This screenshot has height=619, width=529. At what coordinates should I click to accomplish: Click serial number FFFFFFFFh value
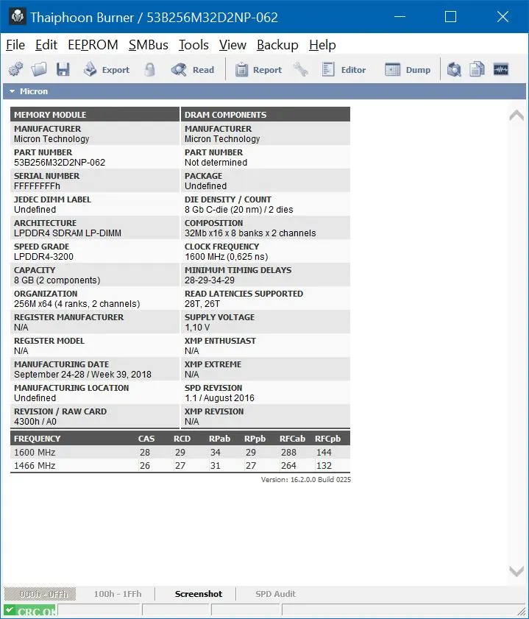click(x=37, y=186)
